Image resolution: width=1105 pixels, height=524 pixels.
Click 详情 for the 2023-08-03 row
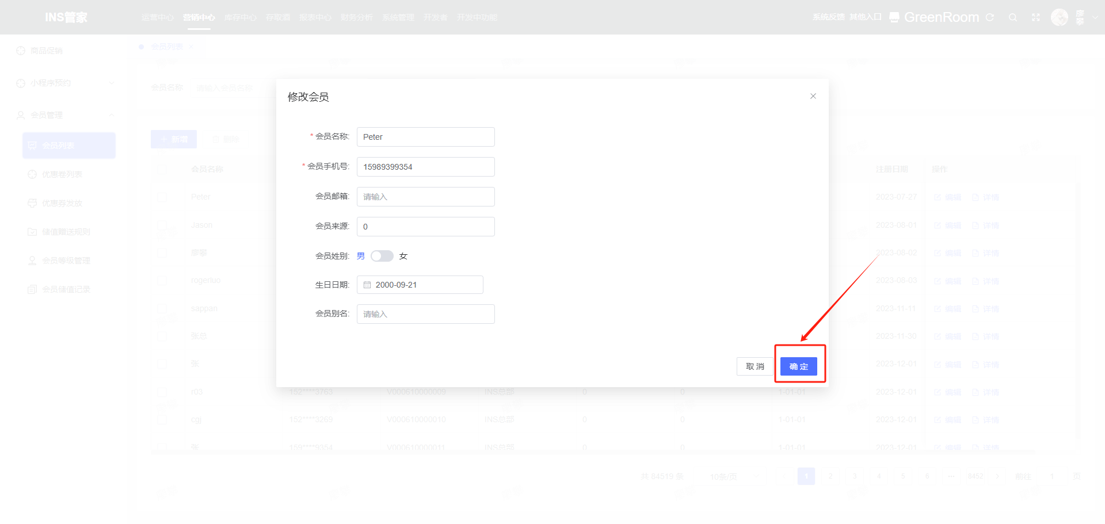[x=985, y=281]
